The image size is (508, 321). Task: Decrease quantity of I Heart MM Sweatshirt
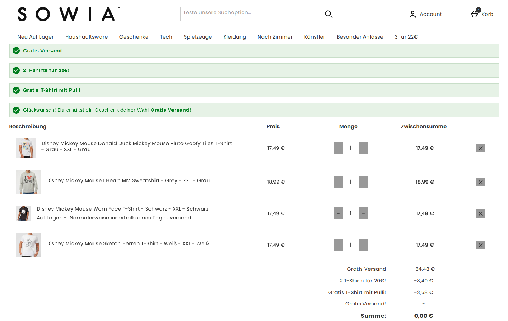coord(338,182)
